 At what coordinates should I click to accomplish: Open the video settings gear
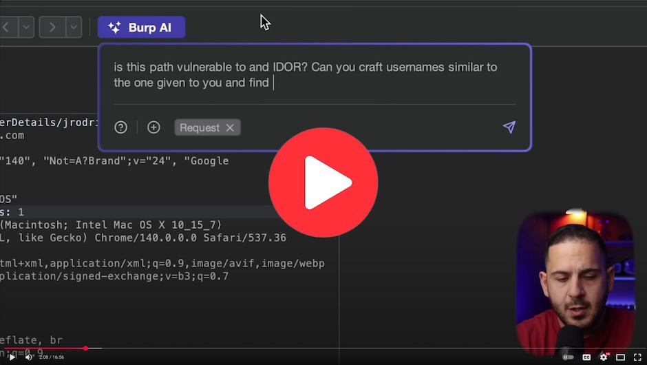tap(604, 357)
